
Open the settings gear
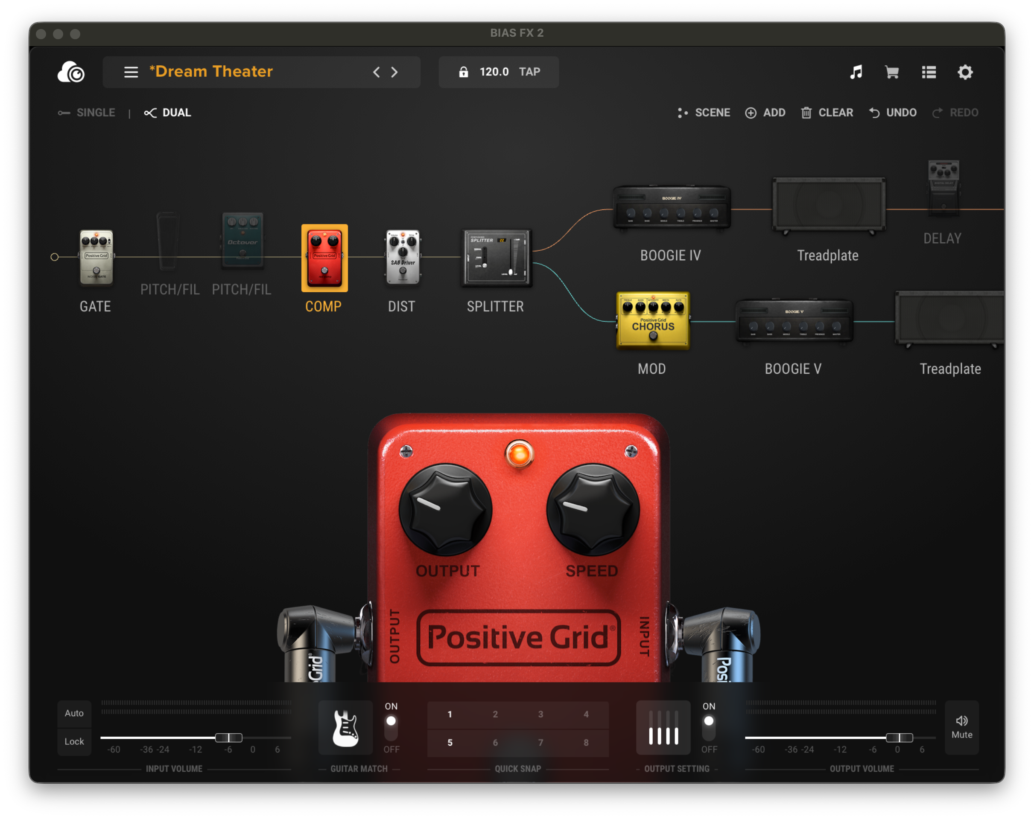[965, 73]
